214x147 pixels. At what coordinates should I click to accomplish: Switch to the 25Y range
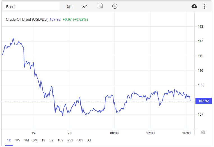(x=70, y=140)
